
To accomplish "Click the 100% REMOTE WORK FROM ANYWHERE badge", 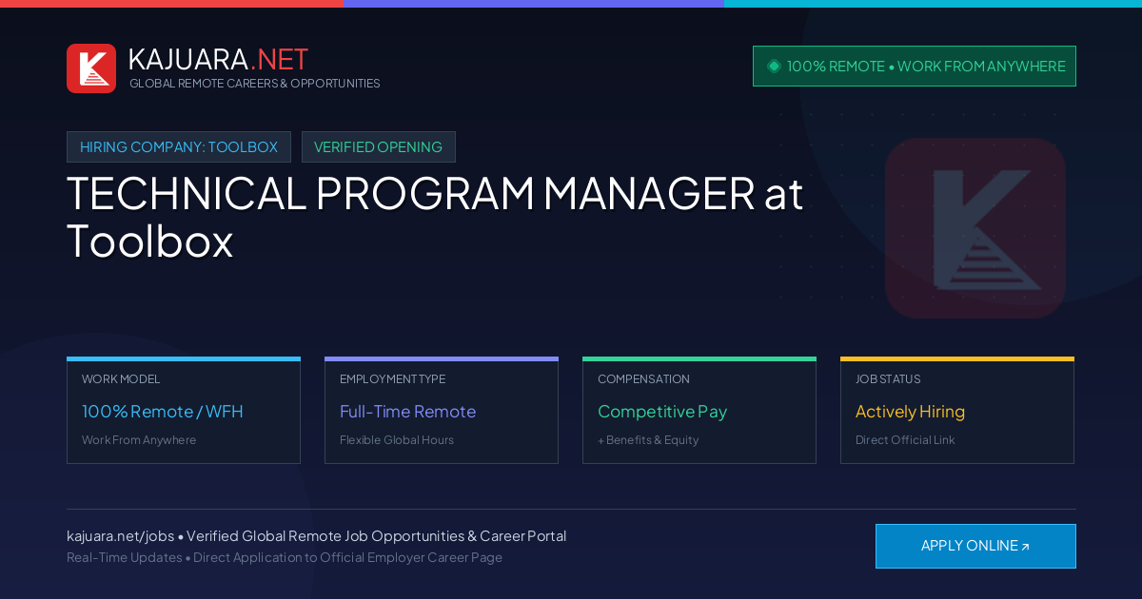I will click(x=915, y=67).
